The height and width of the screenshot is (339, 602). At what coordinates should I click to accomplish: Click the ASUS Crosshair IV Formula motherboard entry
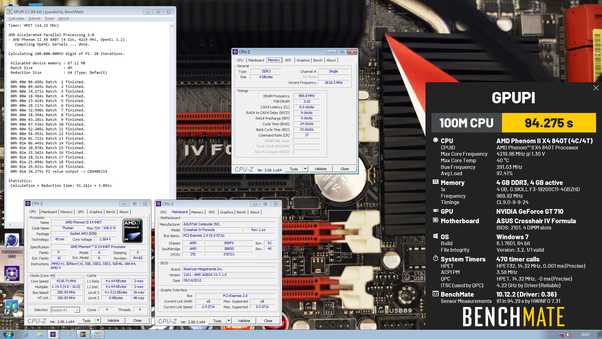tap(536, 221)
